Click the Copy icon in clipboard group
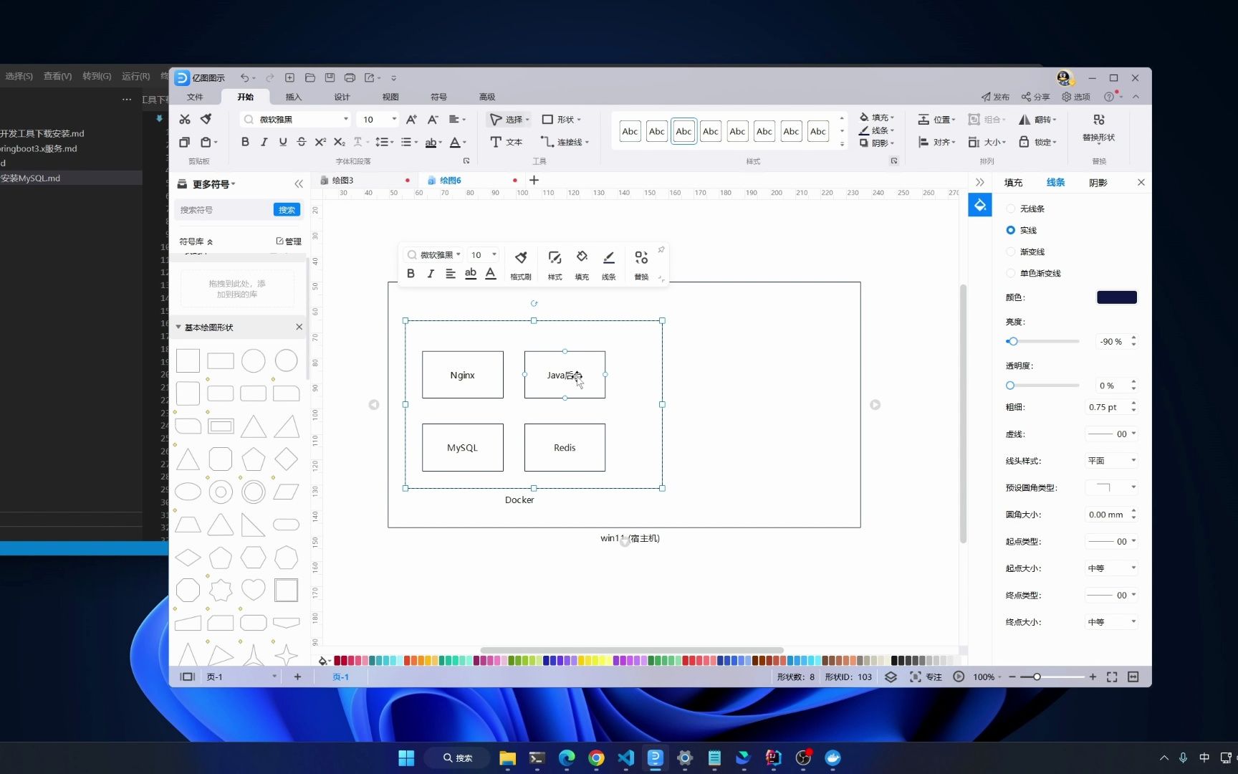This screenshot has height=774, width=1238. pos(184,142)
